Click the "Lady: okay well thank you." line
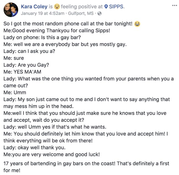 tap(32, 148)
